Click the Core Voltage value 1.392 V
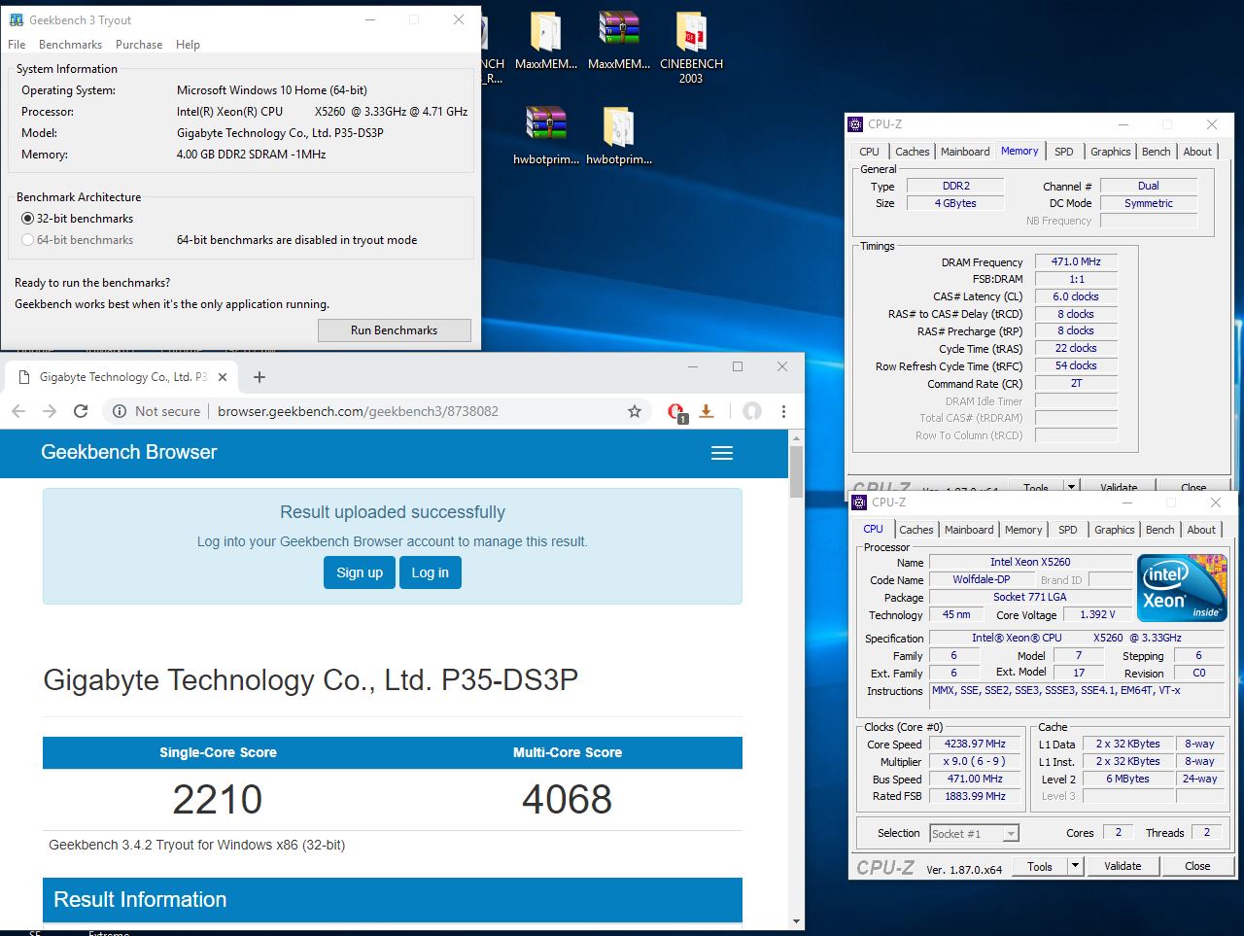 (x=1097, y=615)
